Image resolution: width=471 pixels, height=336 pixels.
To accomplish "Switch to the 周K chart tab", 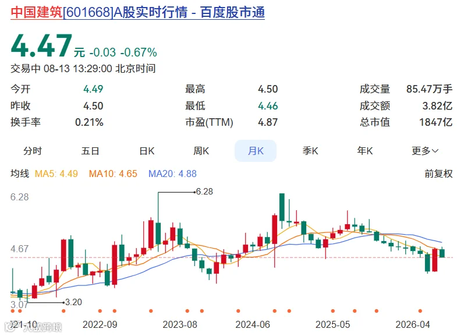I will coord(201,151).
